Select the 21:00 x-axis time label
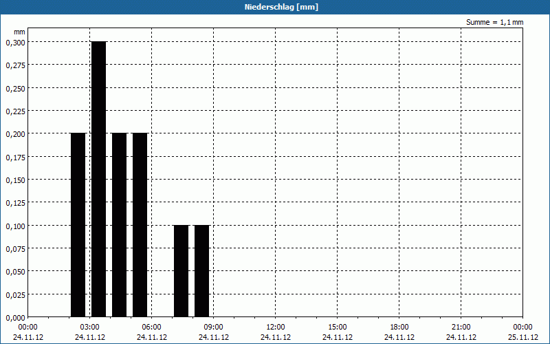Image resolution: width=550 pixels, height=344 pixels. [x=461, y=327]
